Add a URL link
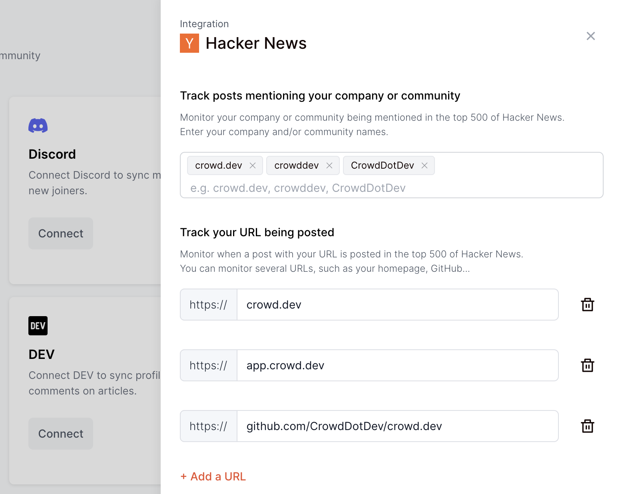 coord(213,476)
